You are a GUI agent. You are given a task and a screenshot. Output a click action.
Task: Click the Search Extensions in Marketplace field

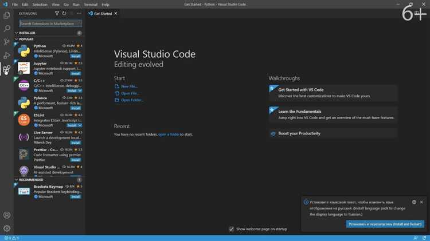pyautogui.click(x=50, y=24)
